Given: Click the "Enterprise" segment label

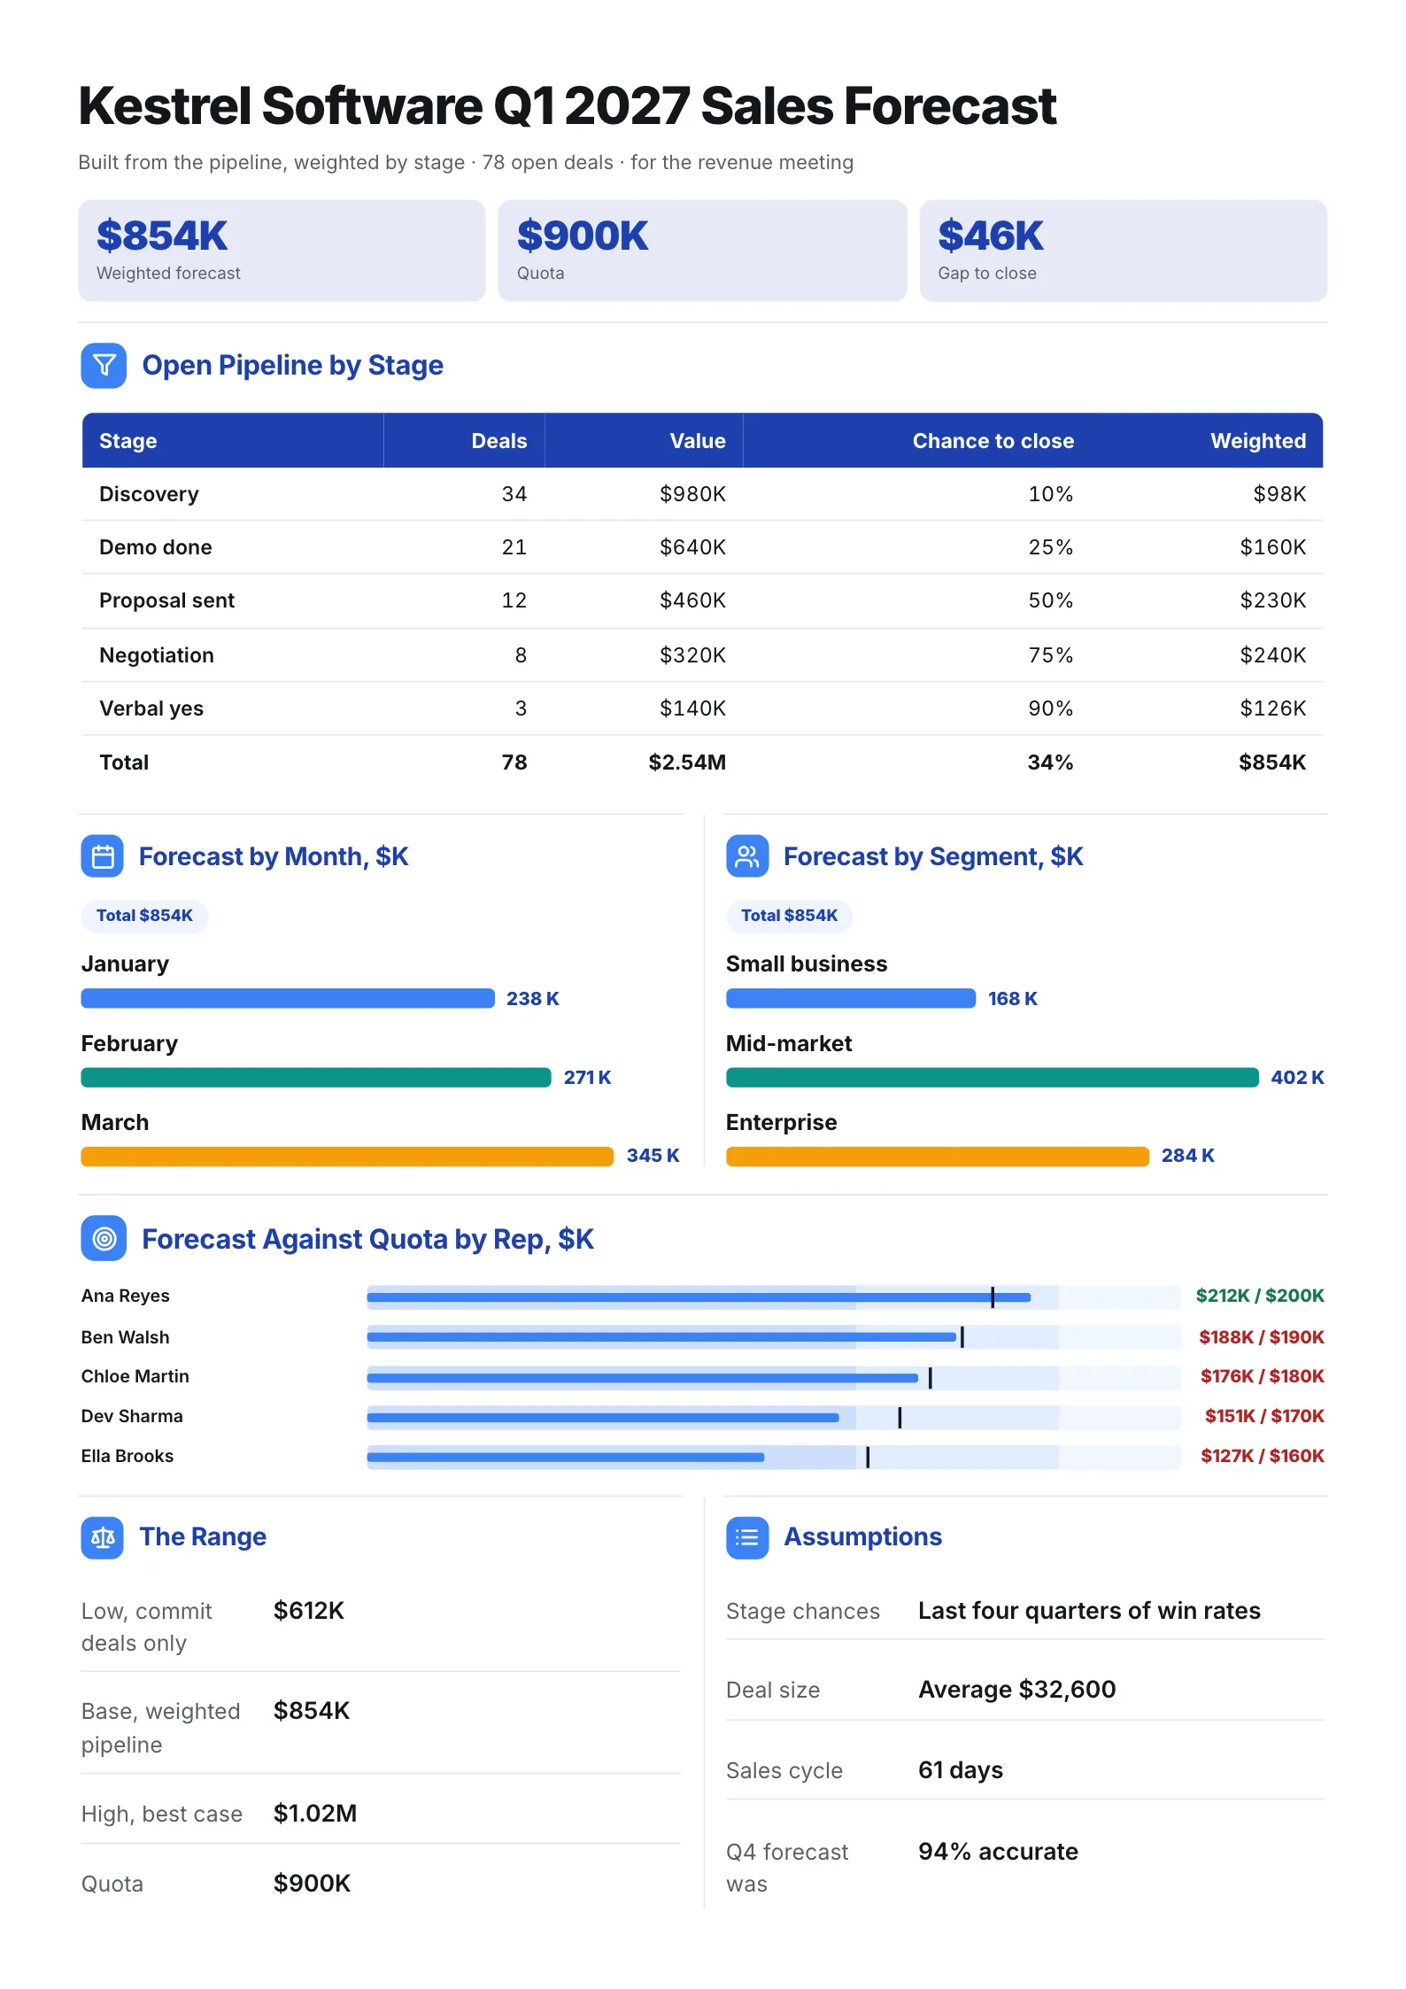Looking at the screenshot, I should tap(781, 1122).
